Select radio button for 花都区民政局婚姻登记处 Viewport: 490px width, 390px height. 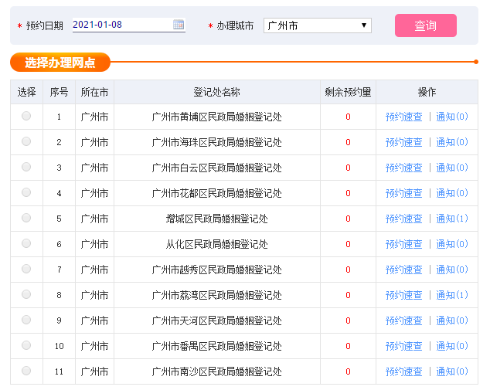pos(26,192)
